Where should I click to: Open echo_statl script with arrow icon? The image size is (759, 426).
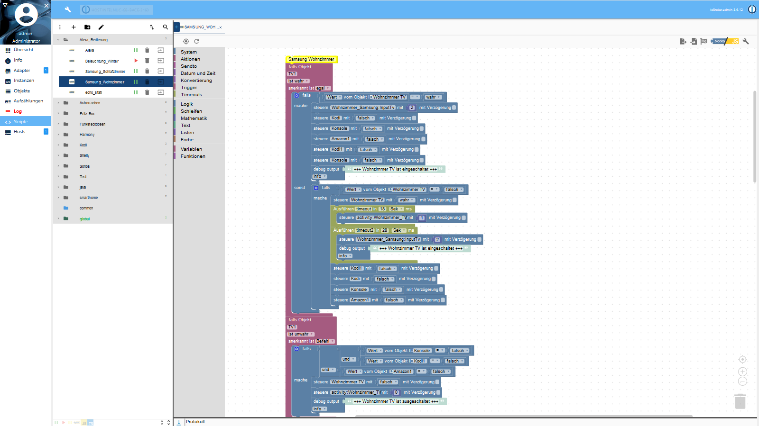point(161,92)
